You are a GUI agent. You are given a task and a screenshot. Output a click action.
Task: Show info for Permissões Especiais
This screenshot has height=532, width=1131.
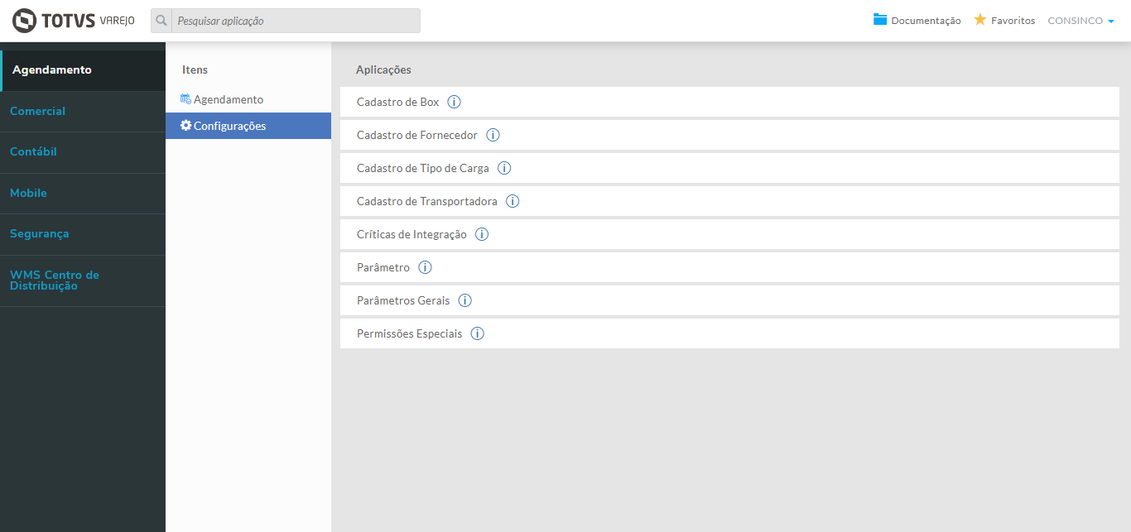[x=478, y=333]
